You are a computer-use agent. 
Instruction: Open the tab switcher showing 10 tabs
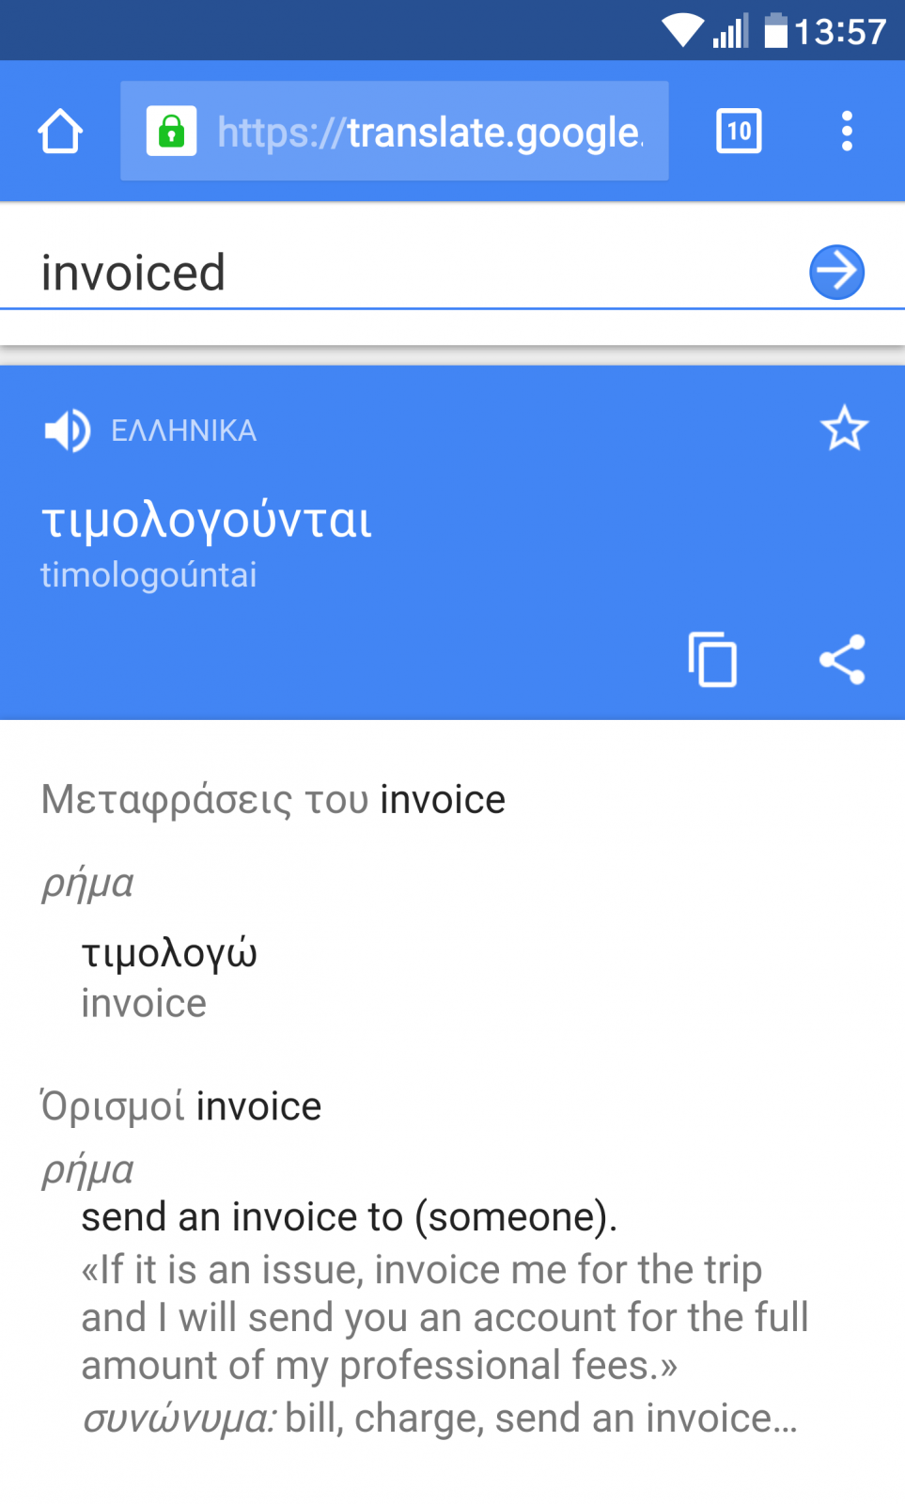click(739, 131)
